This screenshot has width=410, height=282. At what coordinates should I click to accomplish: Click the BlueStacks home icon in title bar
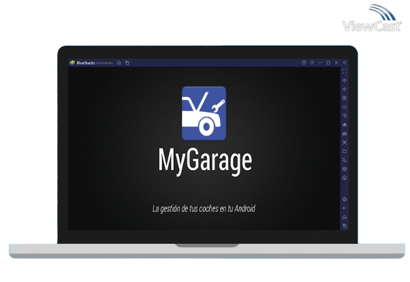coord(119,63)
